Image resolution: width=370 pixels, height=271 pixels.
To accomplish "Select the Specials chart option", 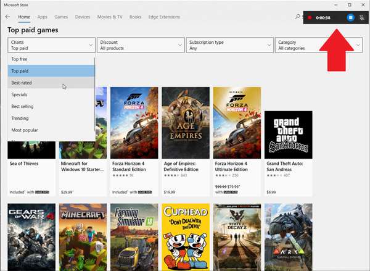I will pyautogui.click(x=51, y=94).
